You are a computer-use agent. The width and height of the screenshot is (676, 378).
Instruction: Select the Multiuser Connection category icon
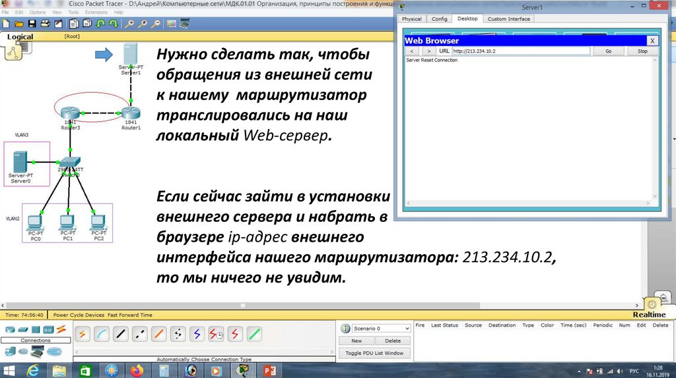click(54, 352)
